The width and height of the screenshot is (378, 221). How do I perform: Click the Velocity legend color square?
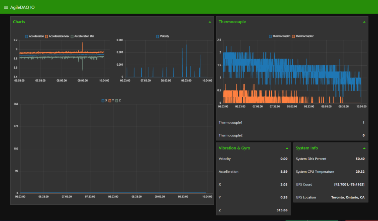click(x=158, y=36)
